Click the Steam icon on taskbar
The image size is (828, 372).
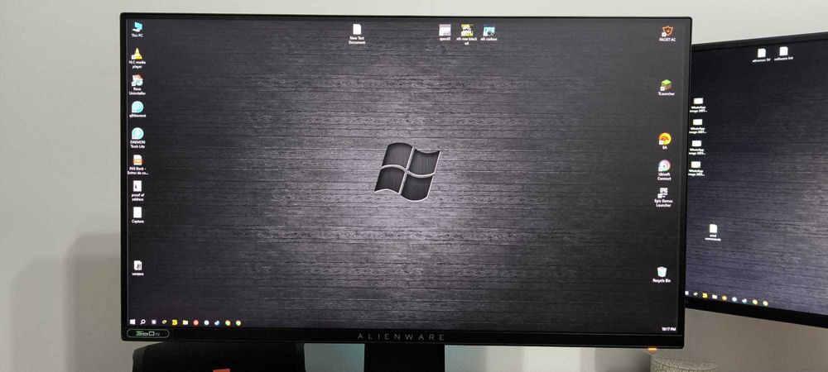click(x=217, y=322)
